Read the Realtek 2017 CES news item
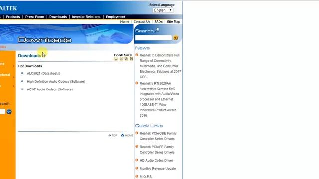This screenshot has height=179, width=319. point(160,66)
